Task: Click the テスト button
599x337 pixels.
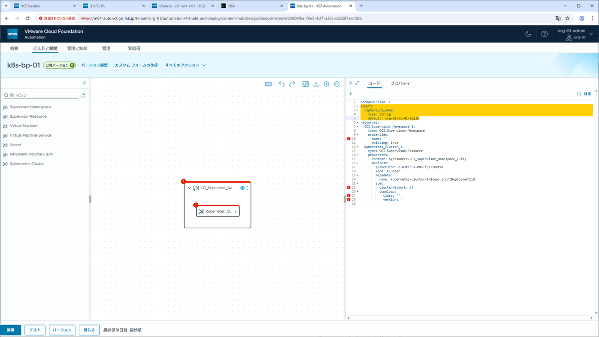Action: tap(35, 330)
